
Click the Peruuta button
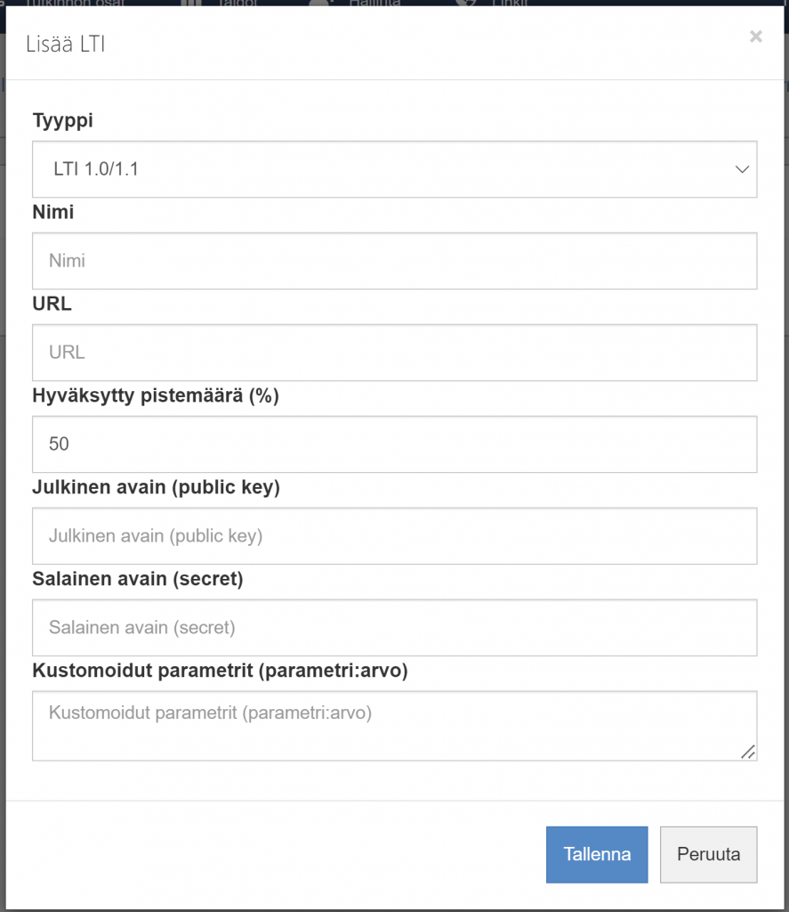pyautogui.click(x=708, y=854)
